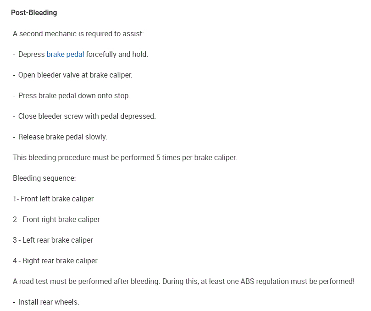This screenshot has width=371, height=311.
Task: Click the 'Install rear wheels' step
Action: (x=49, y=302)
